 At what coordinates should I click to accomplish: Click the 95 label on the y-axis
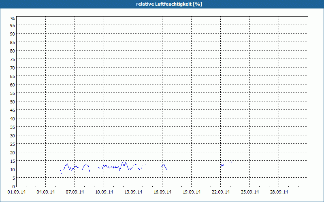click(13, 25)
